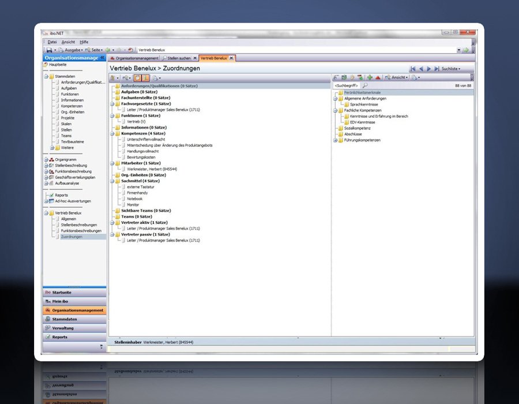519x404 pixels.
Task: Go to next record arrow
Action: tap(428, 69)
